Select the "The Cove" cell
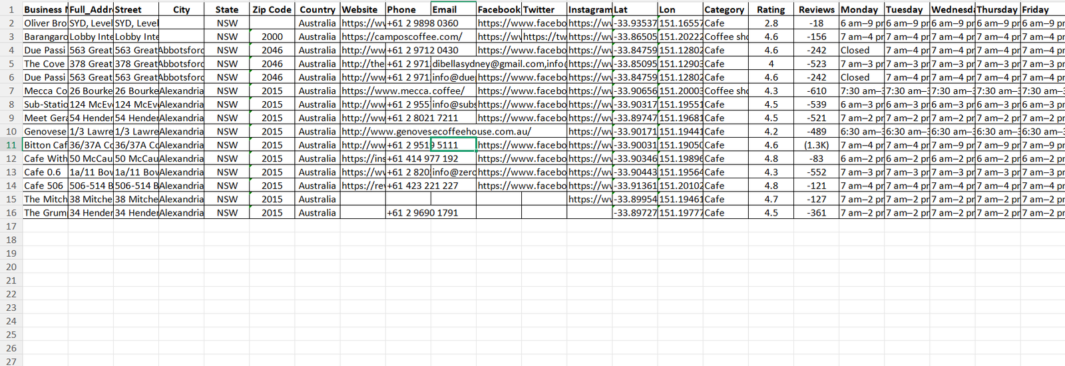This screenshot has height=366, width=1065. (45, 64)
